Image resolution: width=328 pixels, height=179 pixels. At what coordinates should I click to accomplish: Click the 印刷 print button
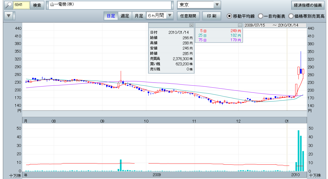[212, 16]
